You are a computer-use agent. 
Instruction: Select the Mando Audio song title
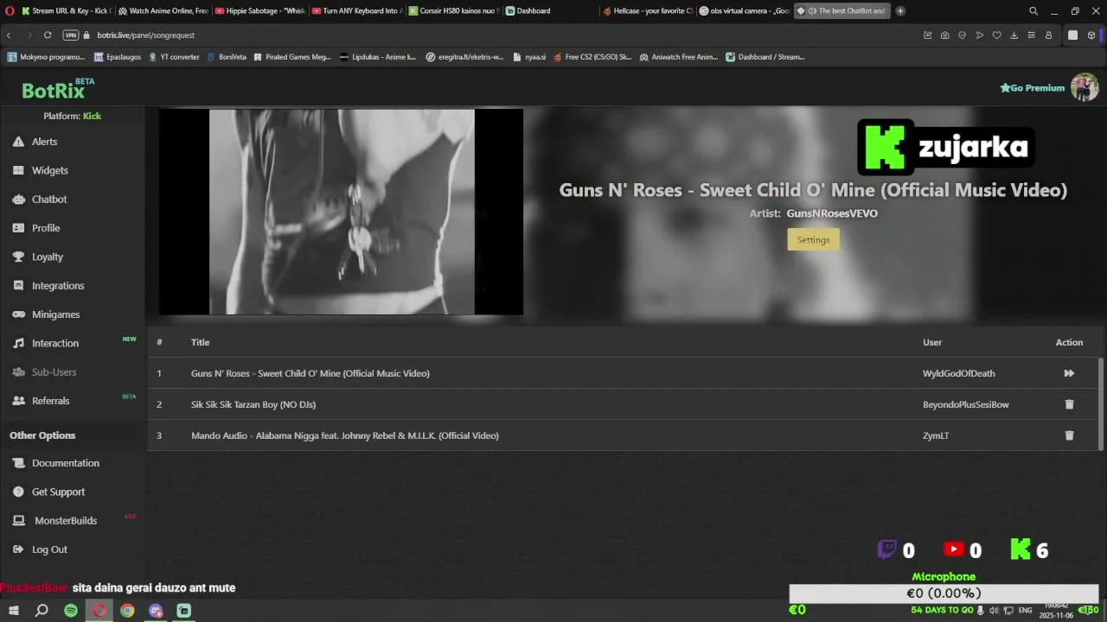click(345, 435)
